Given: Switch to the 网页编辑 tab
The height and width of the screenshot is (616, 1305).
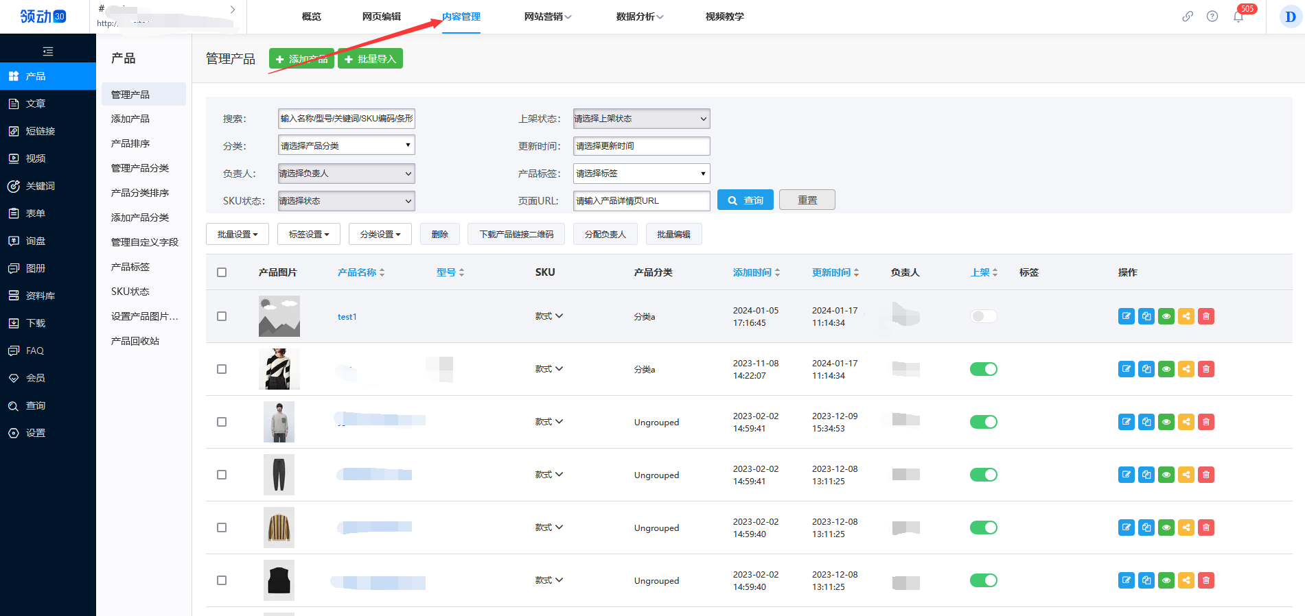Looking at the screenshot, I should tap(381, 16).
